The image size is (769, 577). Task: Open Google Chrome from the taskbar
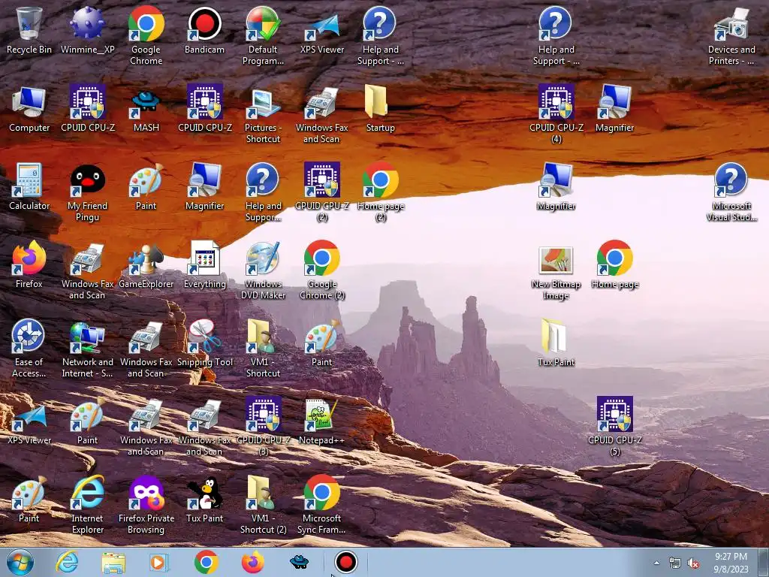tap(206, 562)
